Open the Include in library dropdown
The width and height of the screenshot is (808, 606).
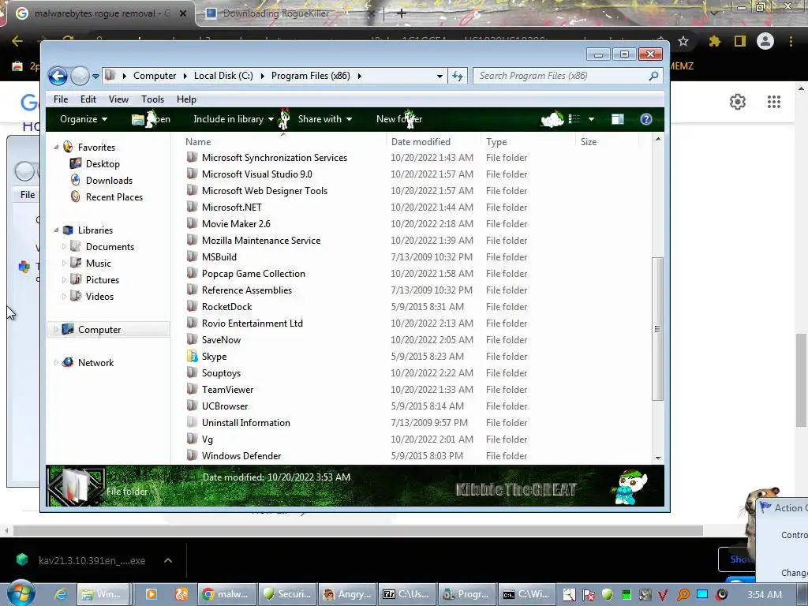pyautogui.click(x=233, y=119)
